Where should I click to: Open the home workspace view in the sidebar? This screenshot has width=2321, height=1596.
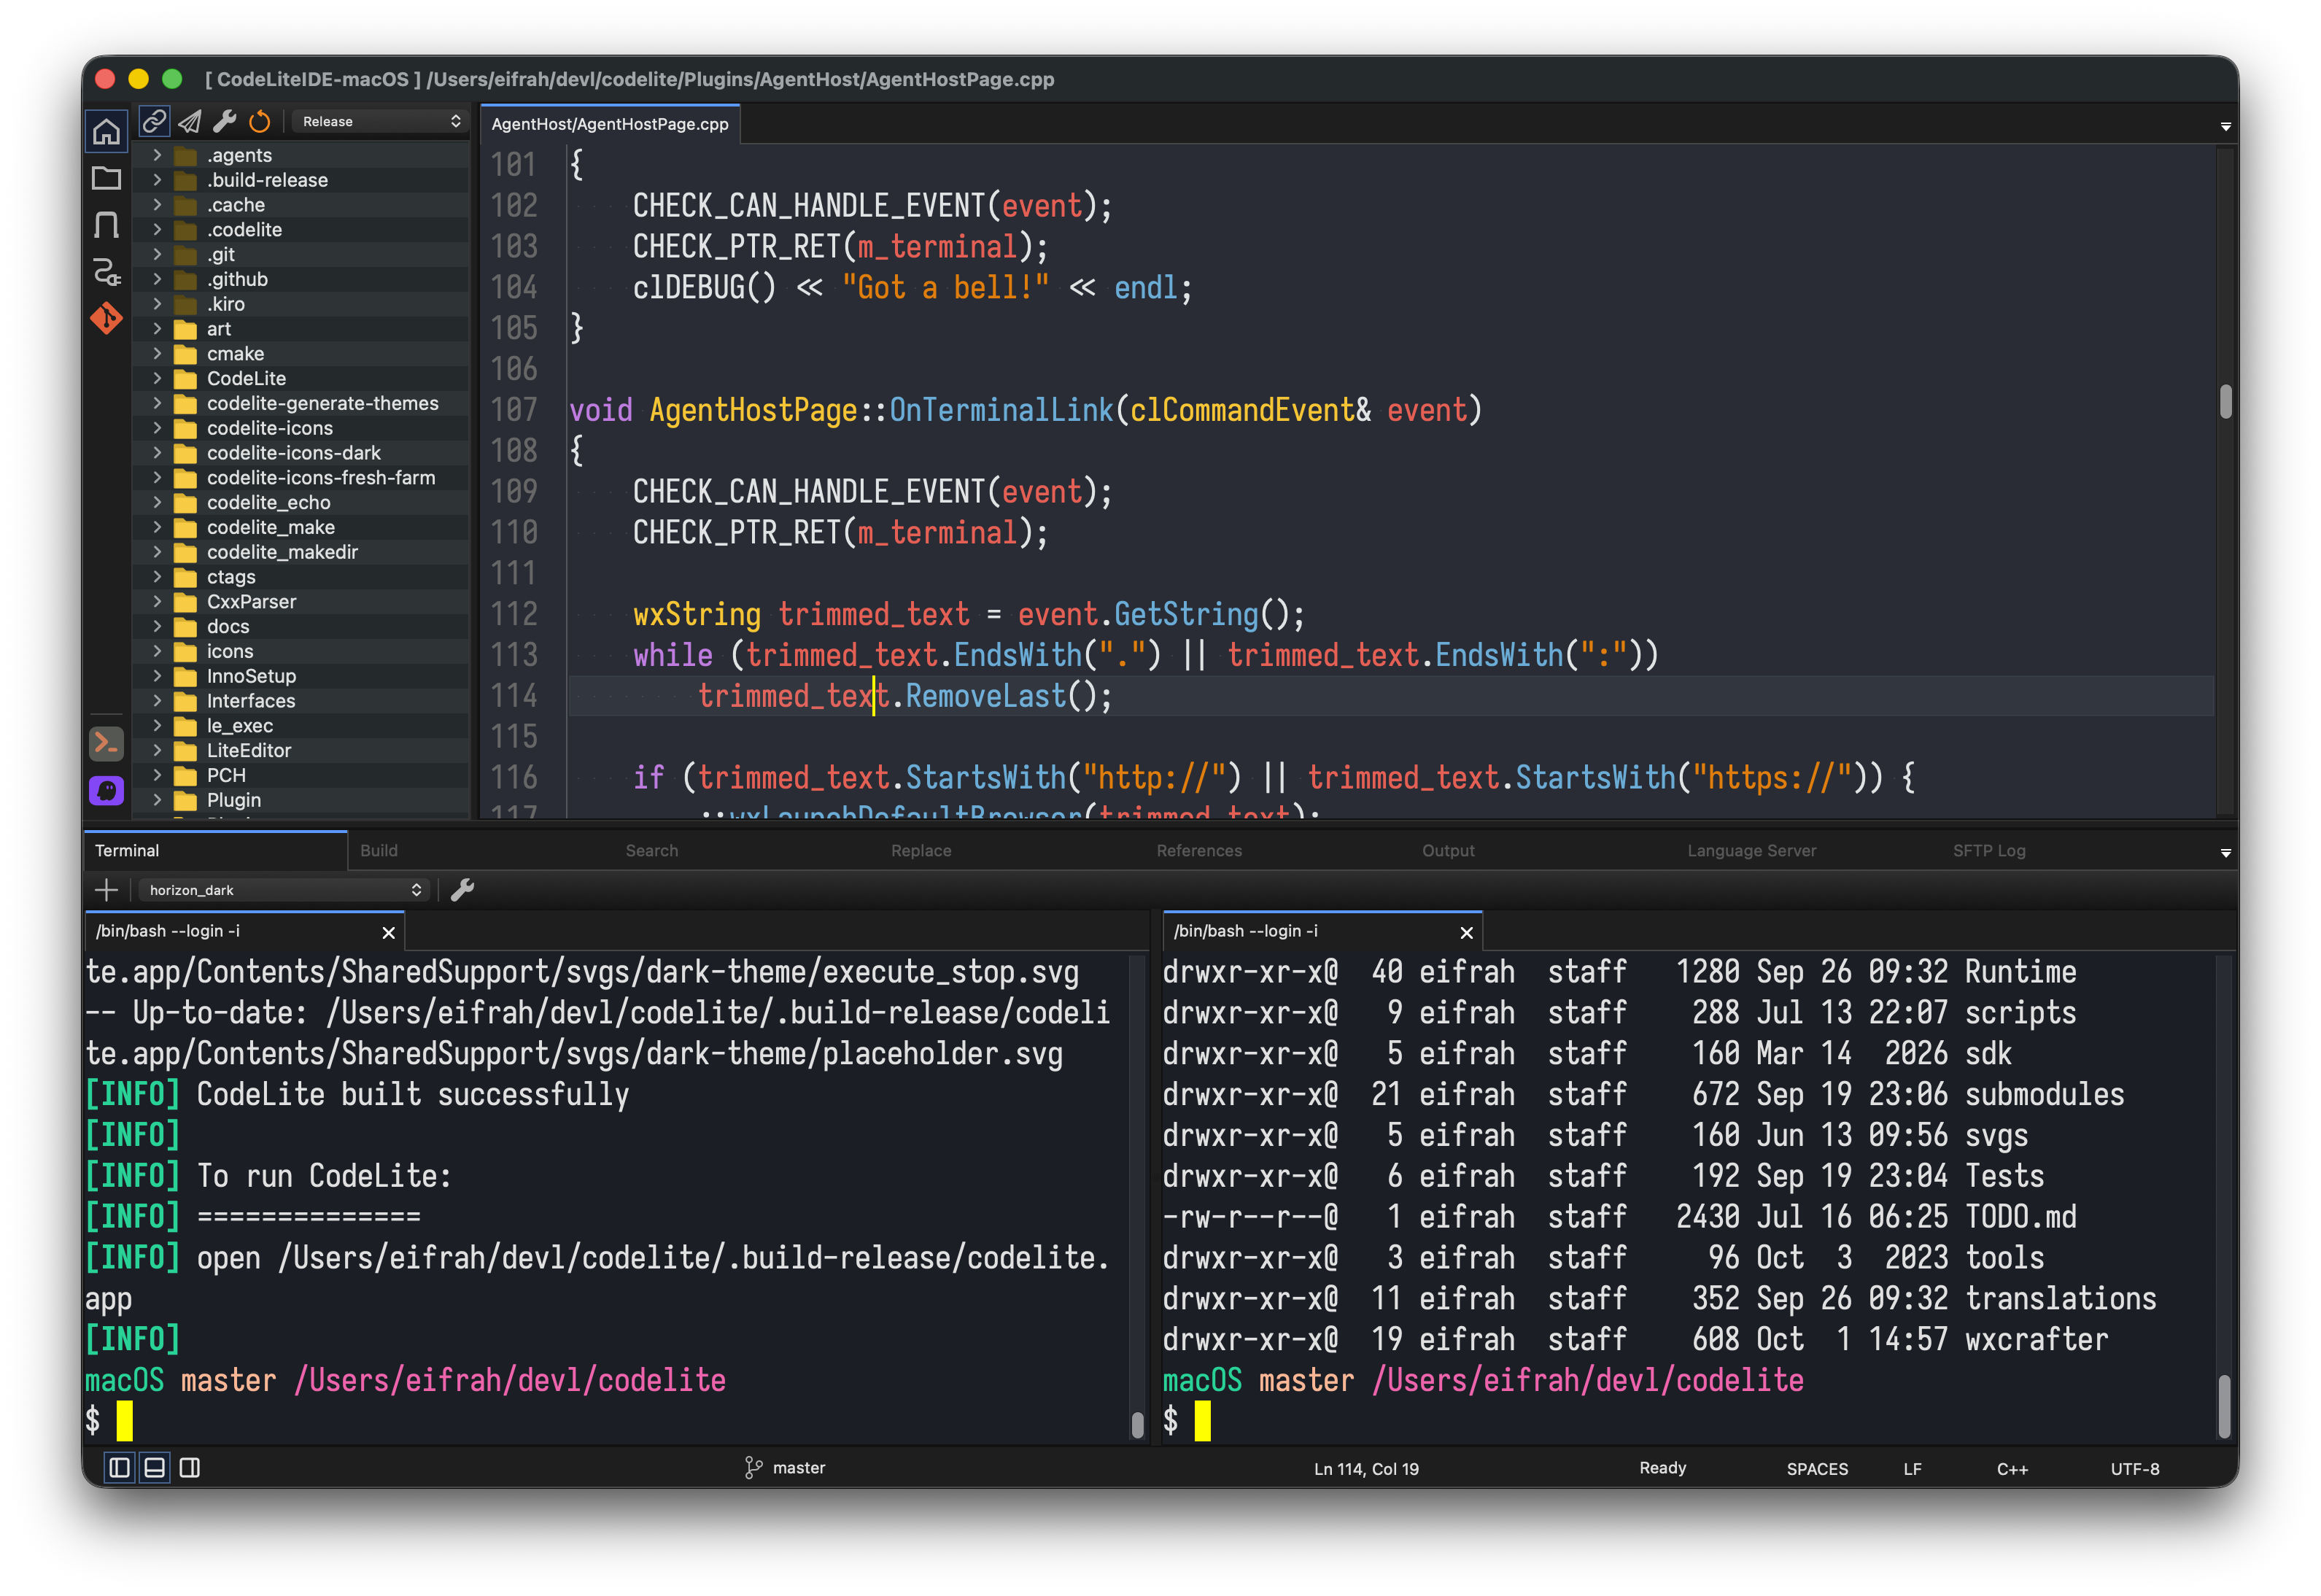[x=106, y=131]
